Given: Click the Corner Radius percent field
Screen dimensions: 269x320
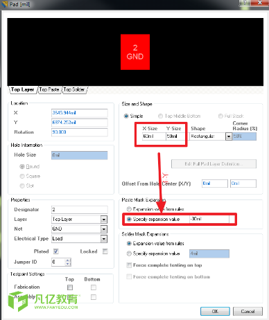Looking at the screenshot, I should tap(244, 136).
